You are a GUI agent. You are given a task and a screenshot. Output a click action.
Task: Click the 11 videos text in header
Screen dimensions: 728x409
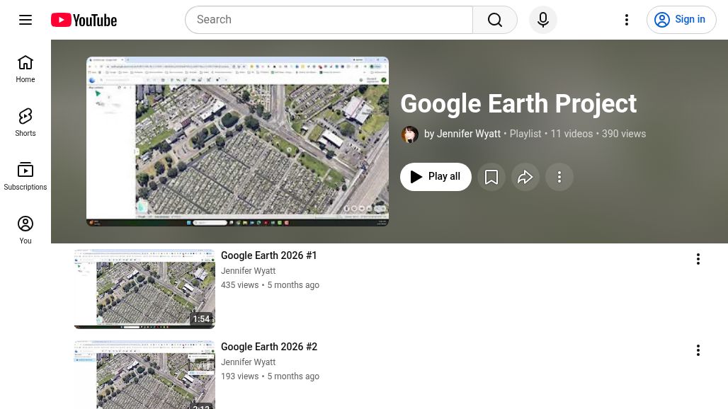[571, 134]
